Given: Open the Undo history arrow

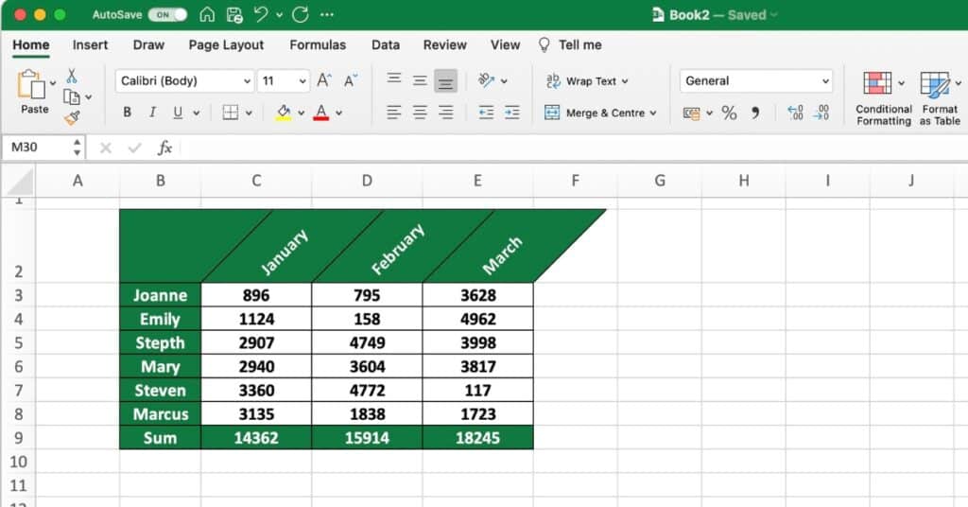Looking at the screenshot, I should 280,14.
